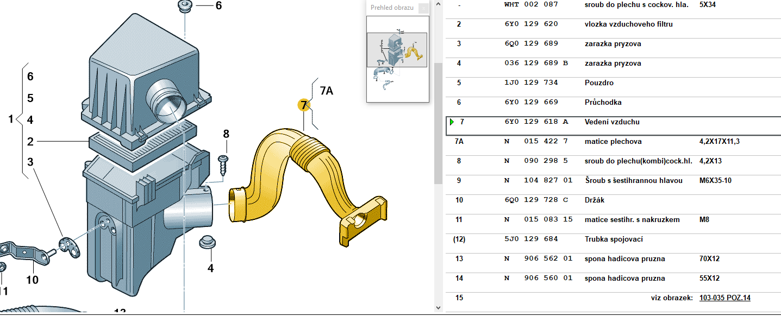
Task: Select the 7A matice plechova row
Action: (x=613, y=142)
